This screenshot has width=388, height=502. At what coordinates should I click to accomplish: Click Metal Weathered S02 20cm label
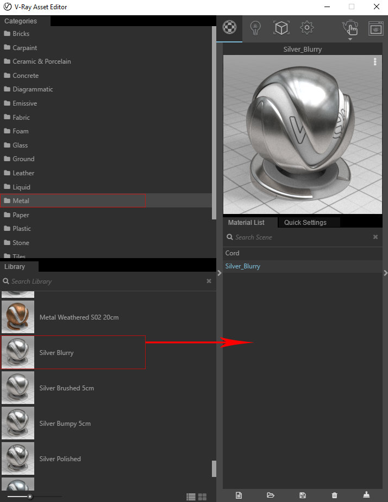tap(79, 317)
